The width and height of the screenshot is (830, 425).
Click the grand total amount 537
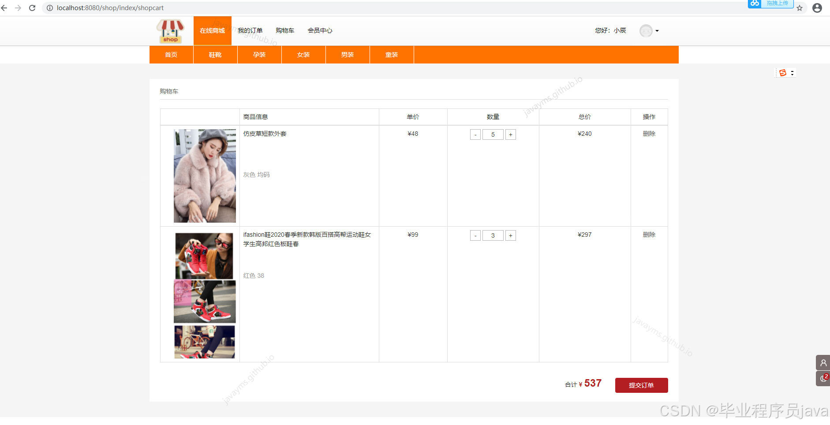point(593,383)
